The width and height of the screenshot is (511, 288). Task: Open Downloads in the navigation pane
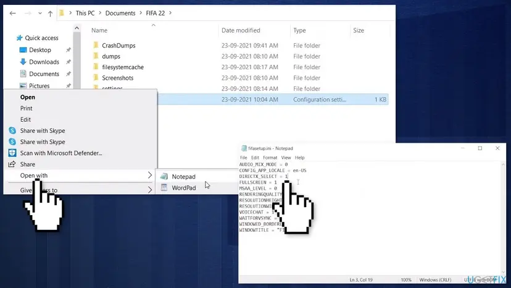(x=44, y=62)
